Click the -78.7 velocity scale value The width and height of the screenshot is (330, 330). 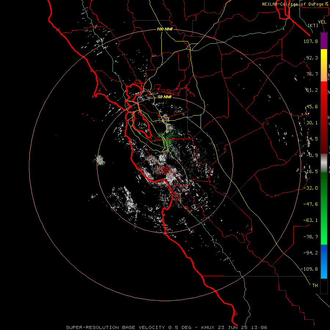(x=311, y=237)
